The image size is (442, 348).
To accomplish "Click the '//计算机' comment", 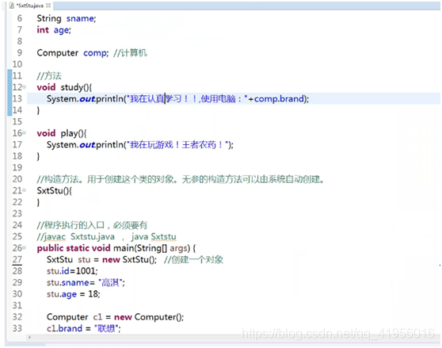I will pos(130,53).
